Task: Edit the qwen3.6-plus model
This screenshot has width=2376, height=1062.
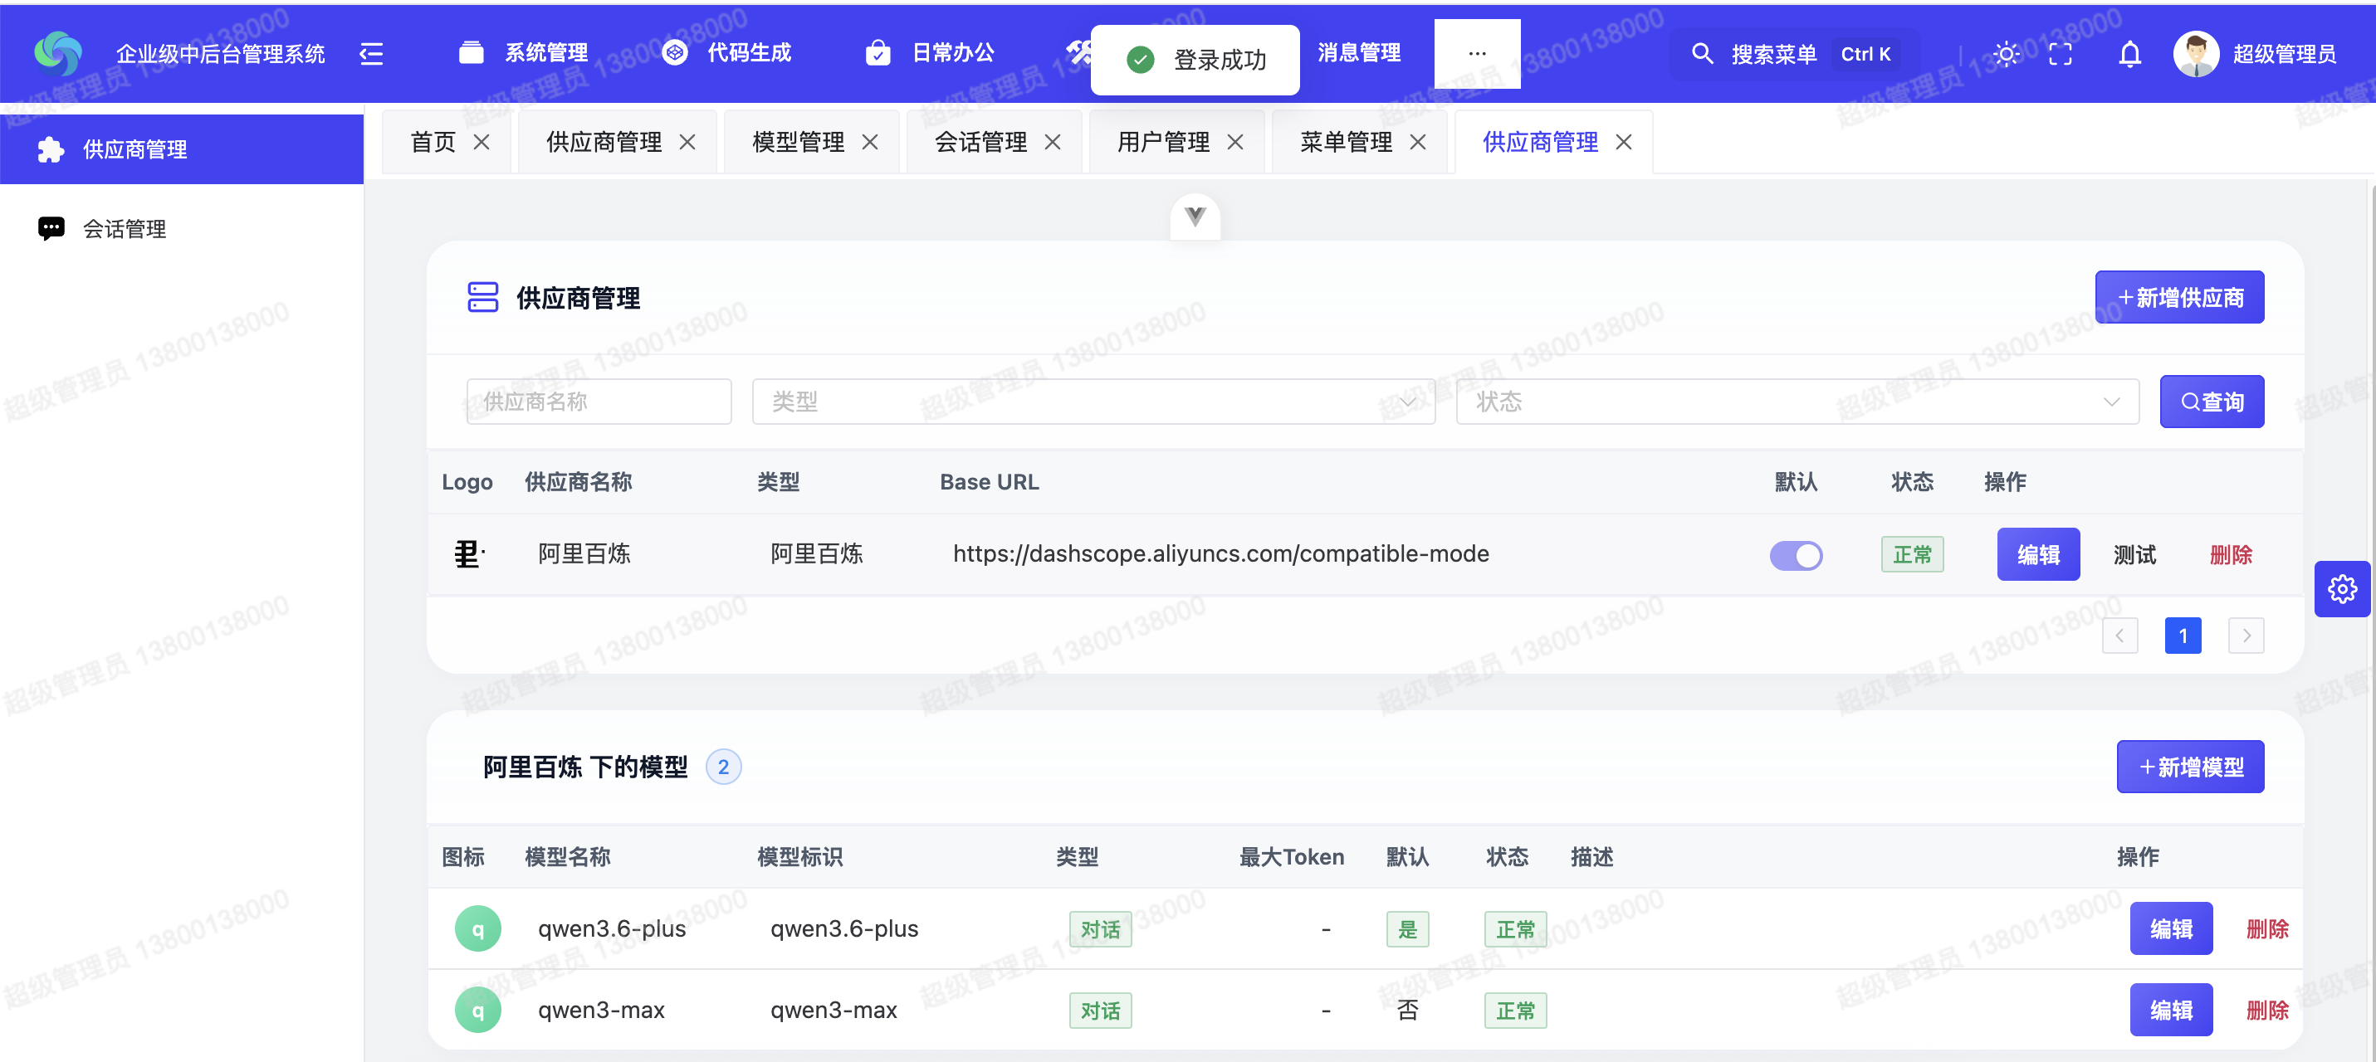Action: [x=2171, y=928]
